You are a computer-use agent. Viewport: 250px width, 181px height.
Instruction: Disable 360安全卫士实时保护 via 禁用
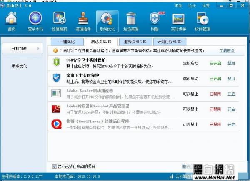tap(231, 63)
